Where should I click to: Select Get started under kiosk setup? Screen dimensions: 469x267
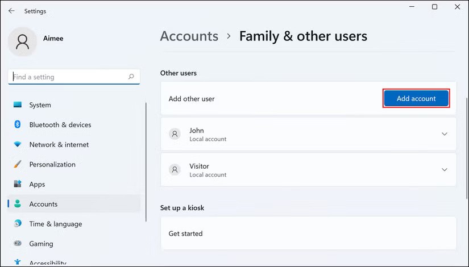pos(185,233)
